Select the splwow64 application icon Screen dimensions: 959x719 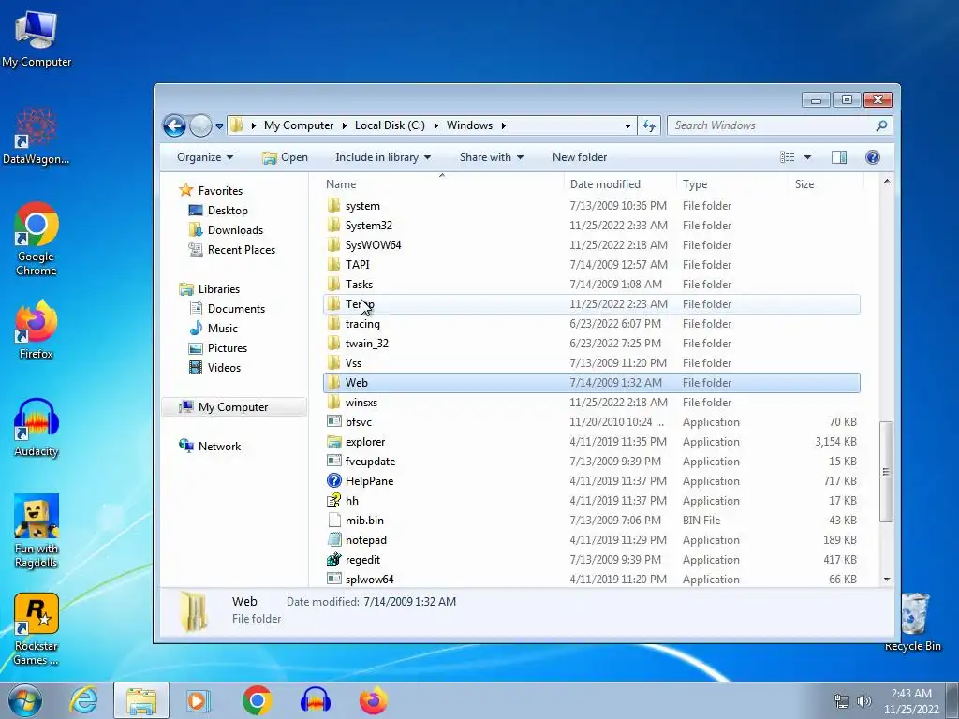[x=334, y=579]
